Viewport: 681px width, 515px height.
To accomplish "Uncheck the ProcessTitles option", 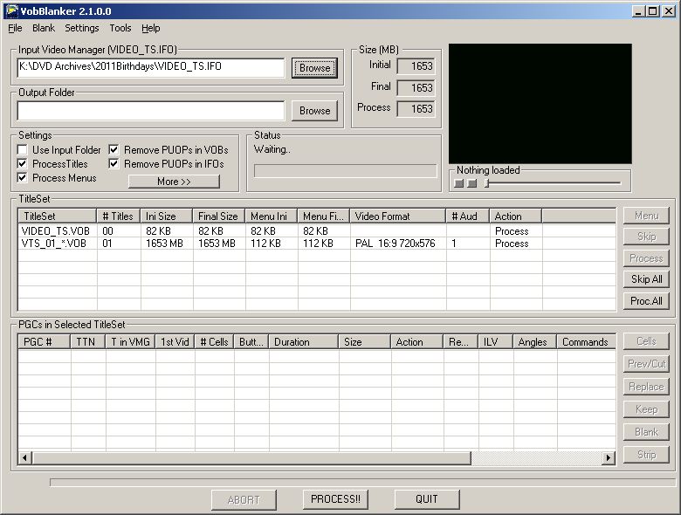I will point(24,164).
